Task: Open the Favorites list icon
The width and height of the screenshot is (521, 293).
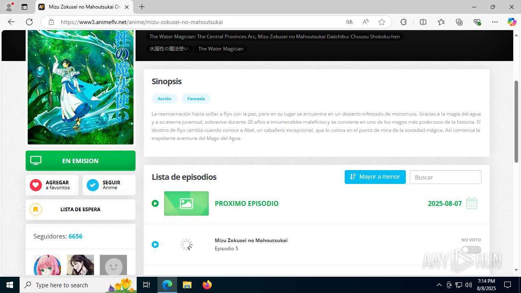Action: 441,22
